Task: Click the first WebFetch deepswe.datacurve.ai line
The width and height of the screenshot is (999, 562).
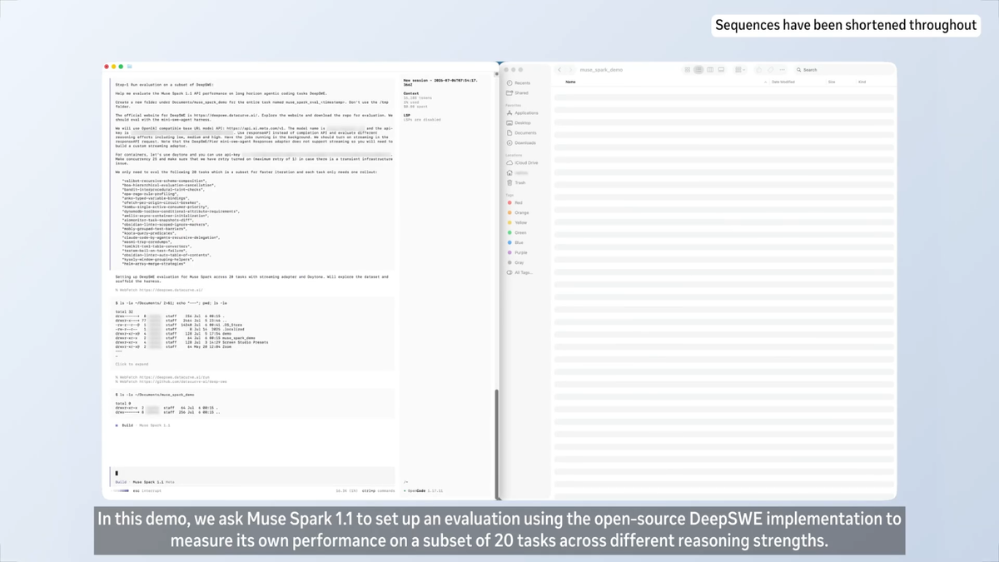Action: pos(158,291)
